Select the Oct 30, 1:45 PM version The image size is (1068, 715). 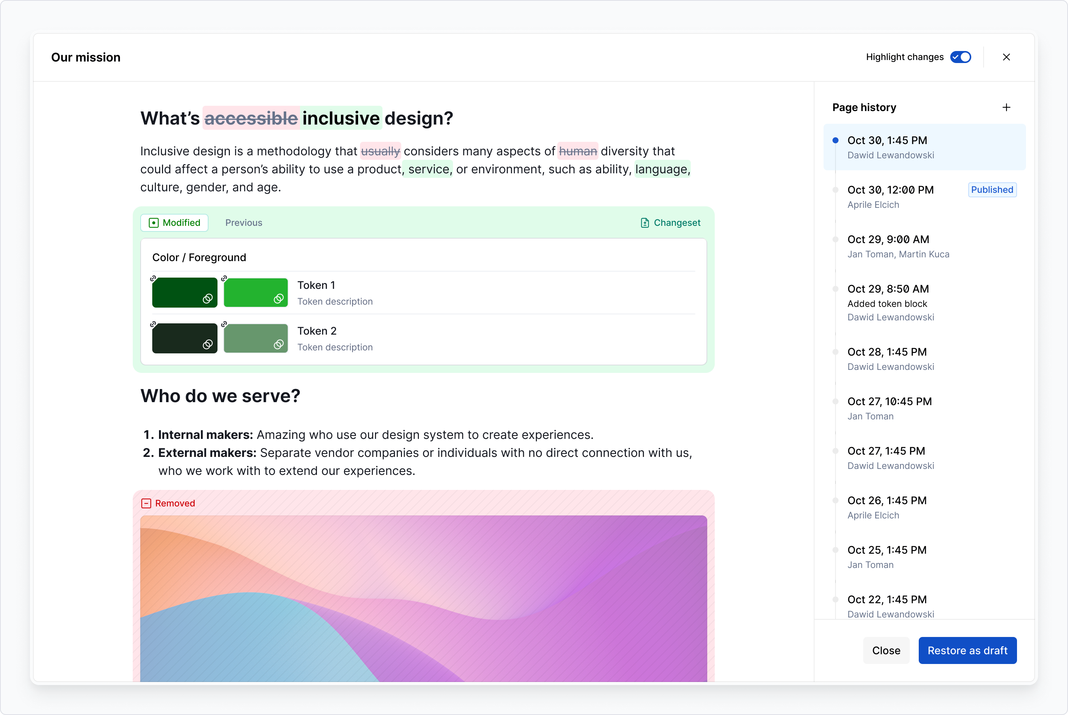click(924, 147)
